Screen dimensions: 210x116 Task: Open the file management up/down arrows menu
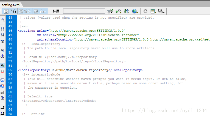(x=127, y=11)
